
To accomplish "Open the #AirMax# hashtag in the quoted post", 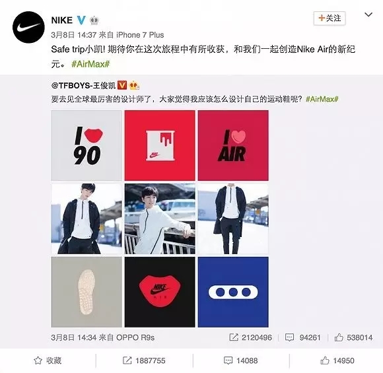I will pos(322,99).
